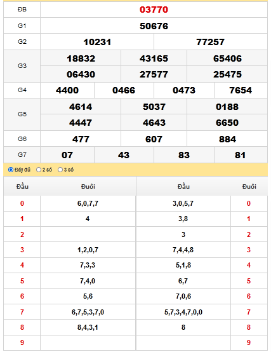
Task: Click G2 result 10231
Action: coord(97,42)
